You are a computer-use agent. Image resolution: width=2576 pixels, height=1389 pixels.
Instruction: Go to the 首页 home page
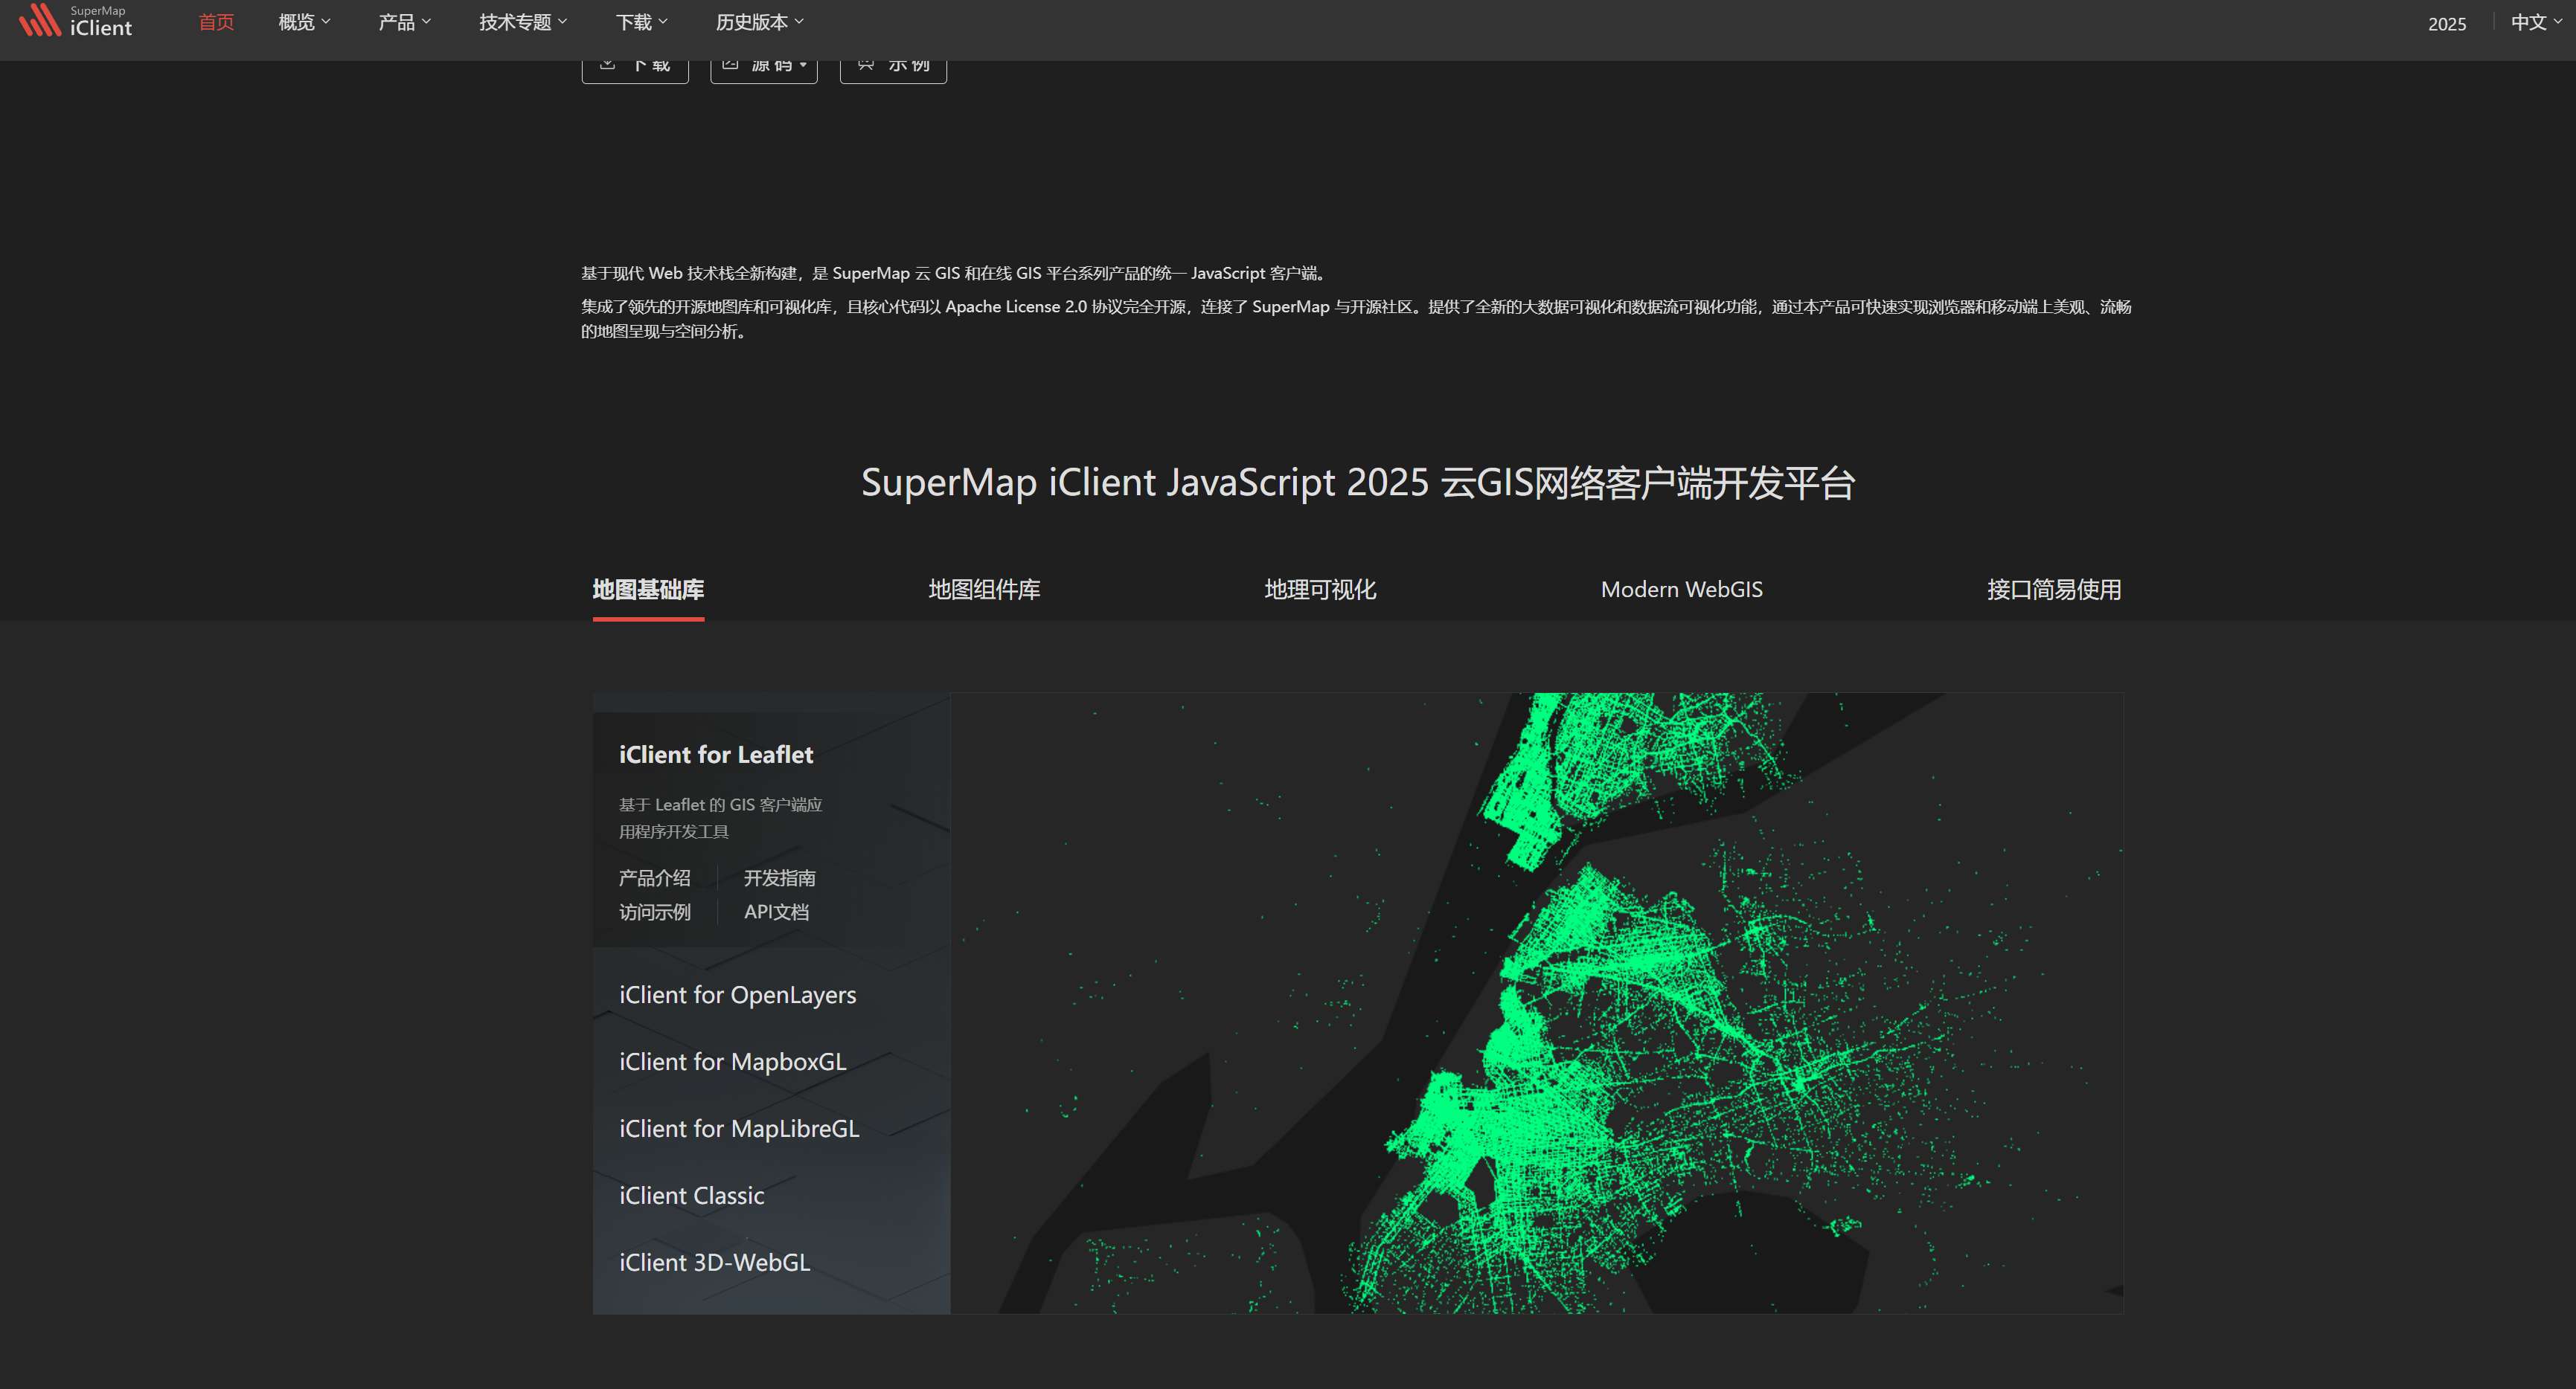(x=216, y=22)
